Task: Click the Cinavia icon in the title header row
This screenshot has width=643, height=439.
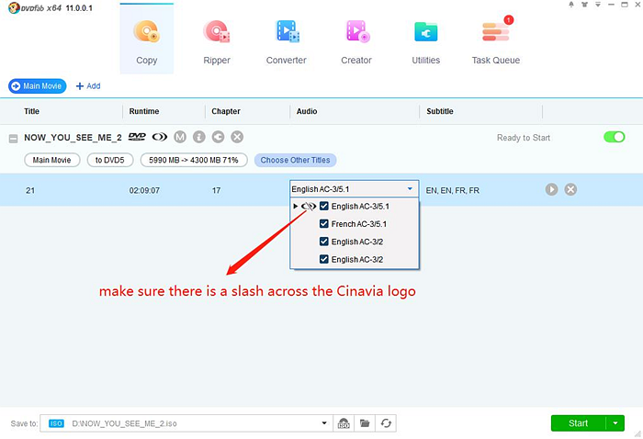Action: tap(160, 137)
